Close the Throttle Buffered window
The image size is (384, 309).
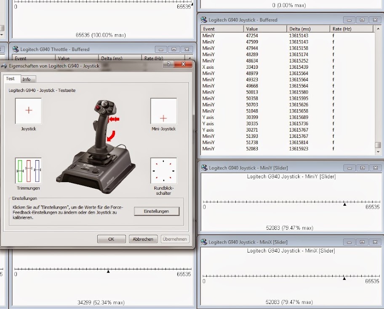pos(187,49)
